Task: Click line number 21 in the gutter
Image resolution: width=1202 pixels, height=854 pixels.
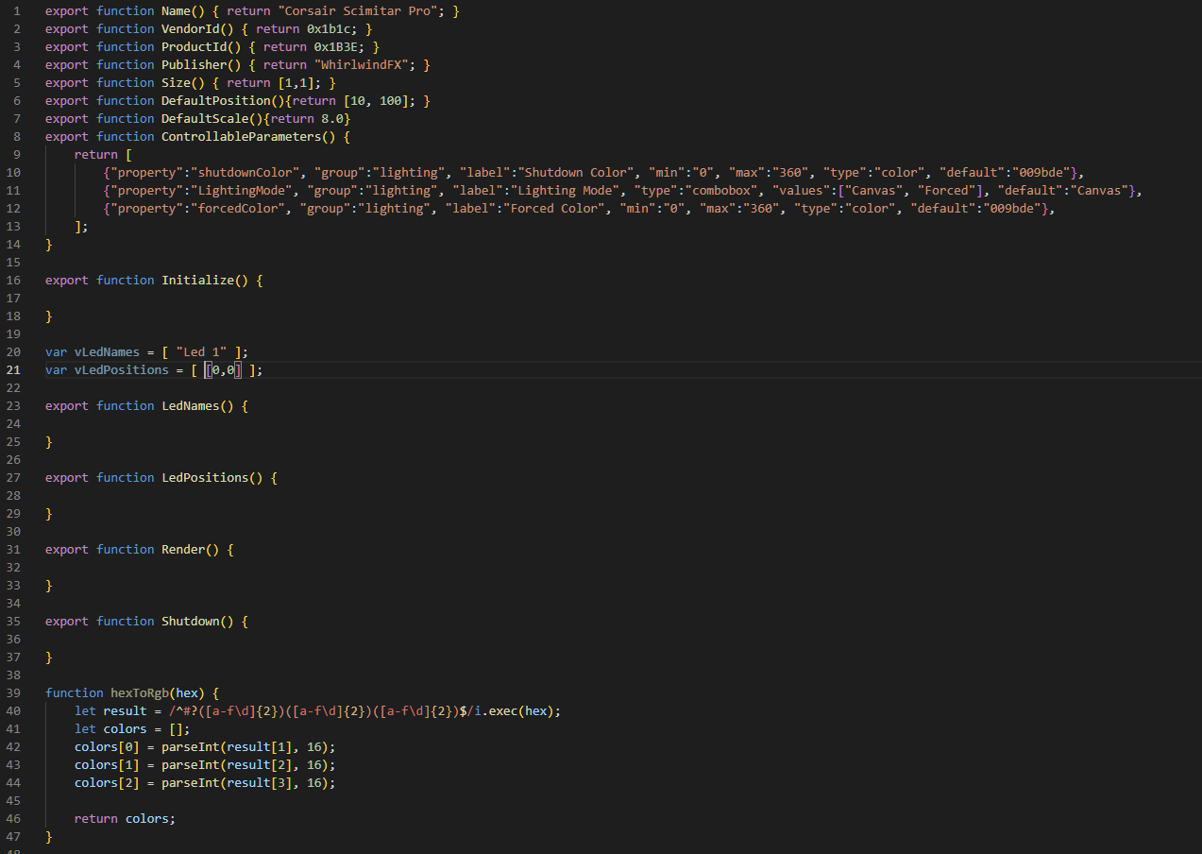Action: pyautogui.click(x=15, y=370)
